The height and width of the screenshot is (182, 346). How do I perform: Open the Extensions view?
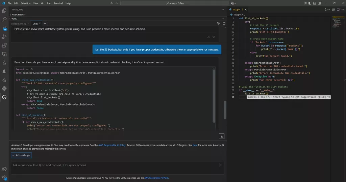pos(4,45)
